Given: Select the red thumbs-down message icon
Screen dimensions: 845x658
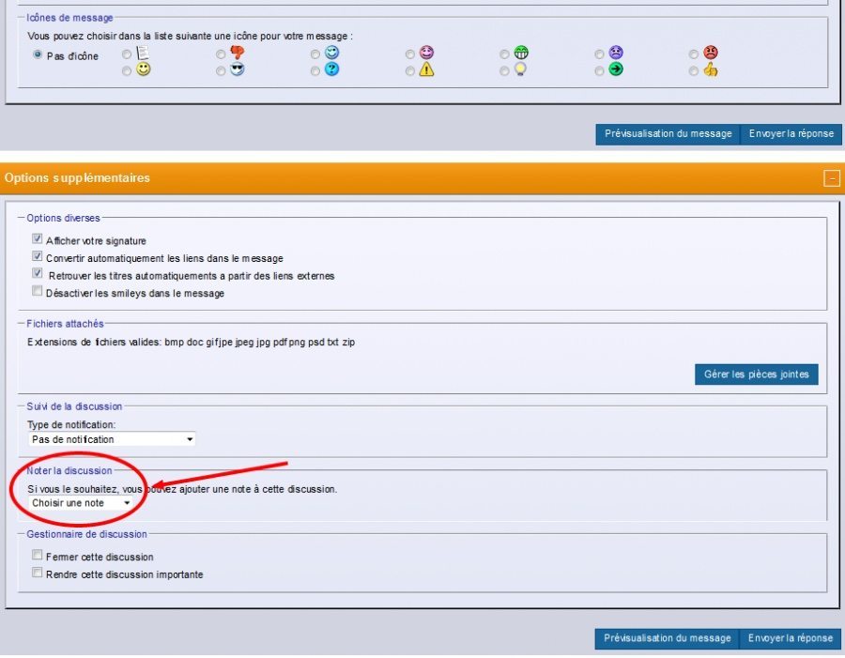Looking at the screenshot, I should coord(222,54).
